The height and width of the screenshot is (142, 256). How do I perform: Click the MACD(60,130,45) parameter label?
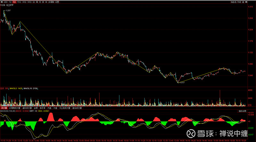point(8,111)
